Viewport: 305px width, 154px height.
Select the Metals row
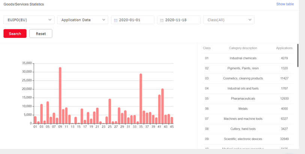pos(248,109)
